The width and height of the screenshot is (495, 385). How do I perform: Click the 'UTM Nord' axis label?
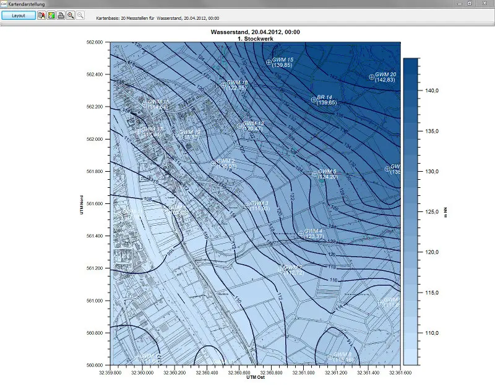82,205
